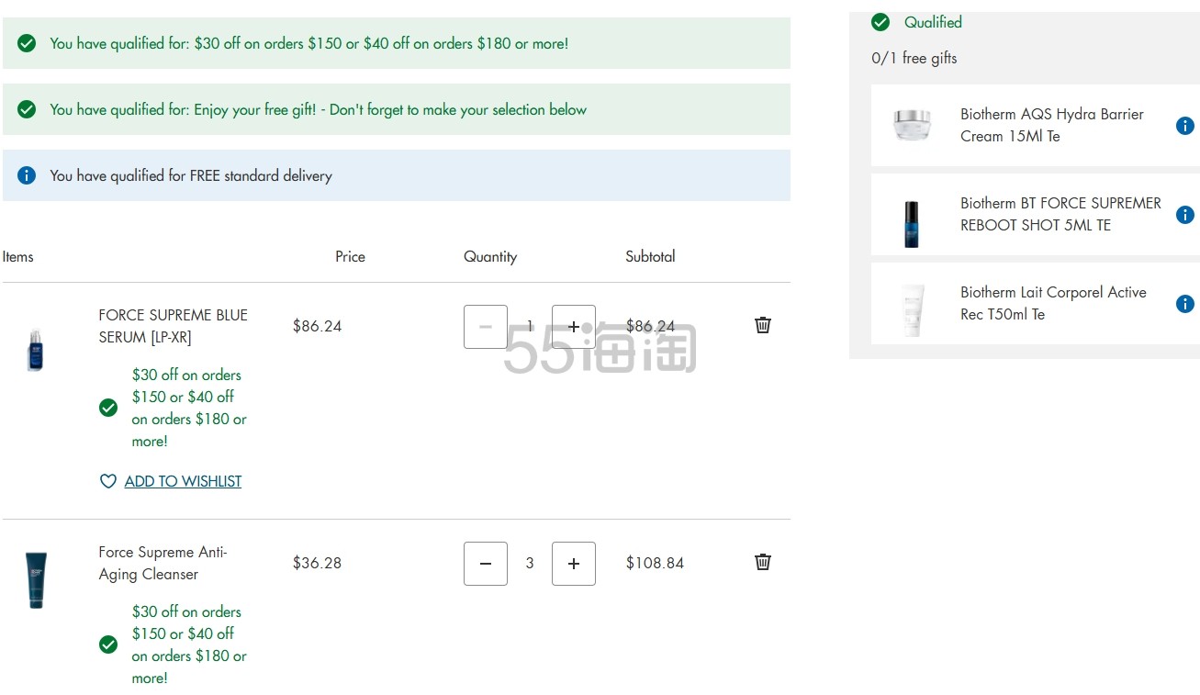The width and height of the screenshot is (1200, 695).
Task: Click the $108.84 subtotal
Action: (x=655, y=563)
